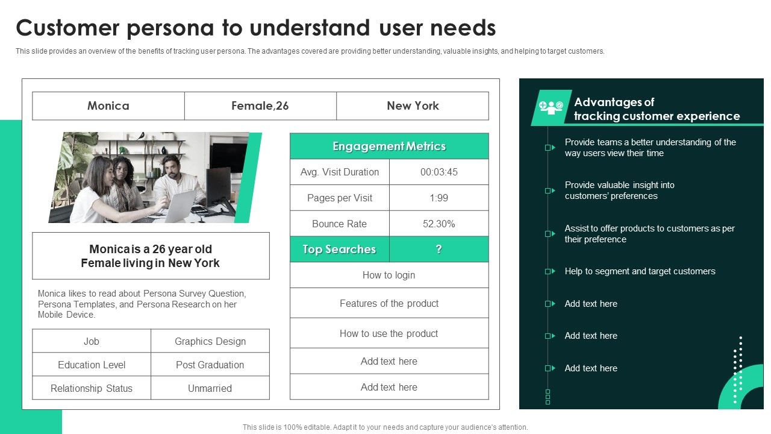Select the 'Relationship Status' cell

pyautogui.click(x=92, y=388)
